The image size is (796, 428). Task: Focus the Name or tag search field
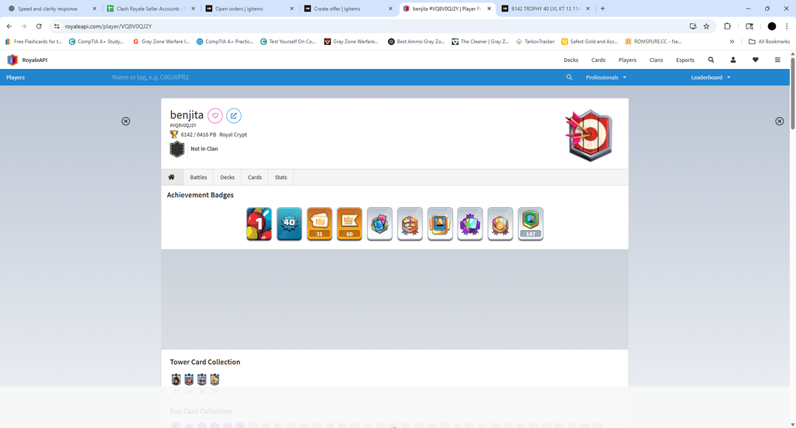(x=335, y=77)
